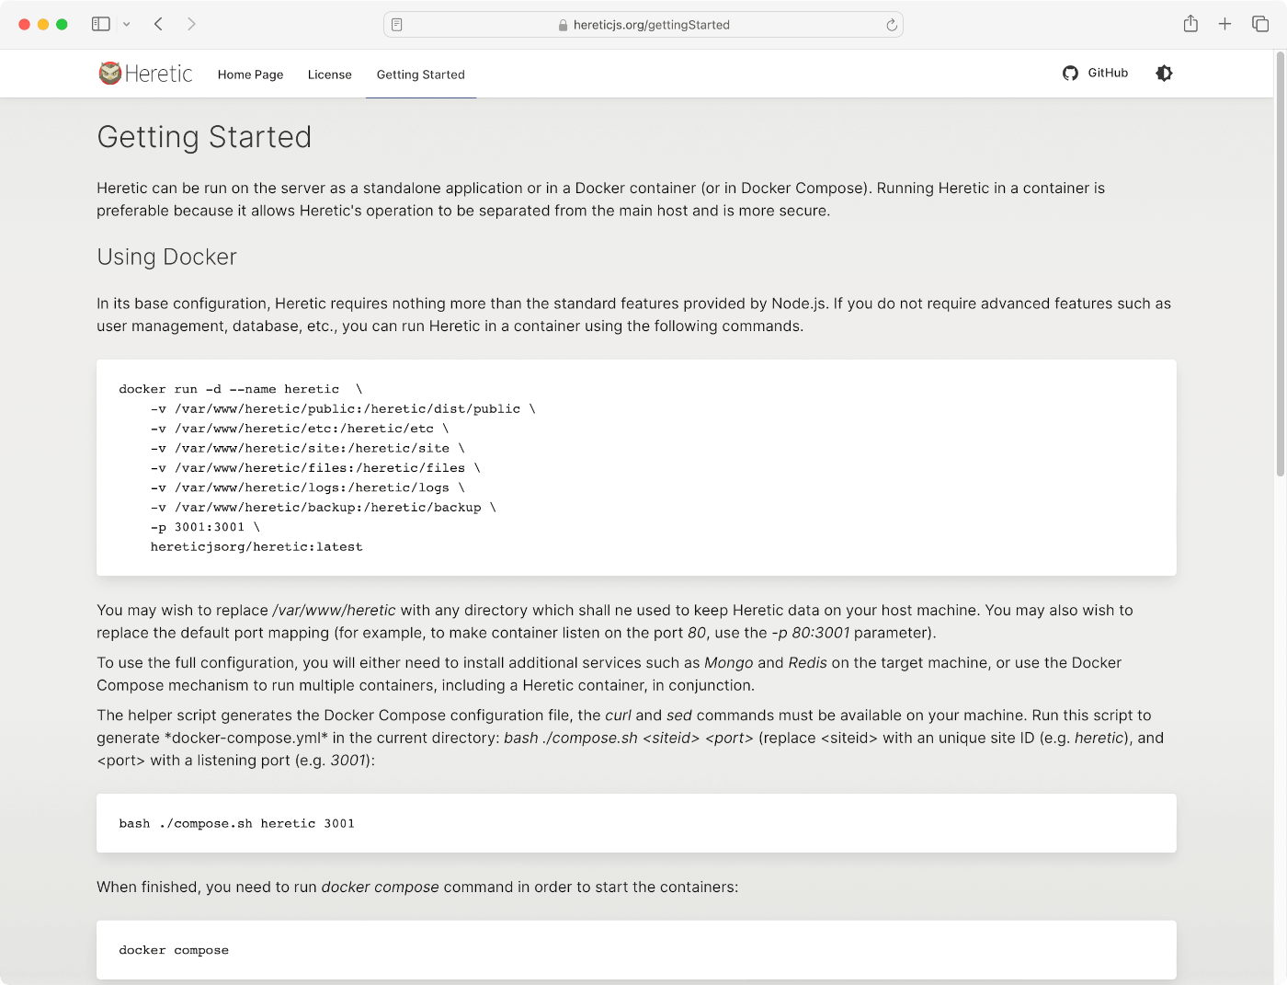Click the logs volume mapping code line
Screen dimensions: 1287x985
[x=307, y=487]
